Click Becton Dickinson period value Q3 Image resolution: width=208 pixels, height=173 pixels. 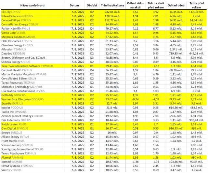tap(92, 58)
